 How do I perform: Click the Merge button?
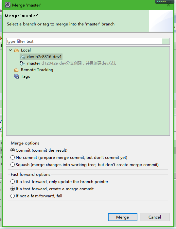pyautogui.click(x=123, y=217)
